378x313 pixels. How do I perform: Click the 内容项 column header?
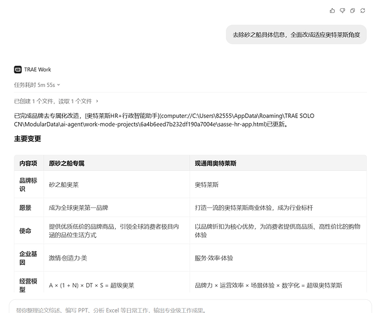[28, 163]
